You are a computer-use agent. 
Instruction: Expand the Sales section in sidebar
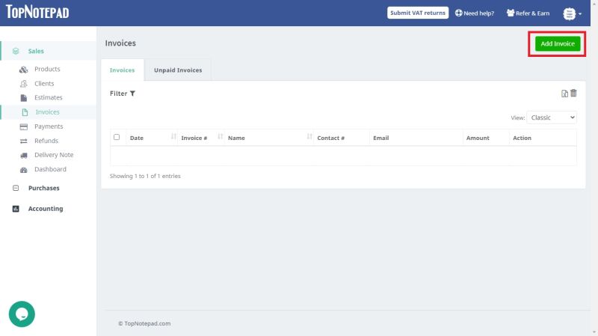pyautogui.click(x=36, y=51)
